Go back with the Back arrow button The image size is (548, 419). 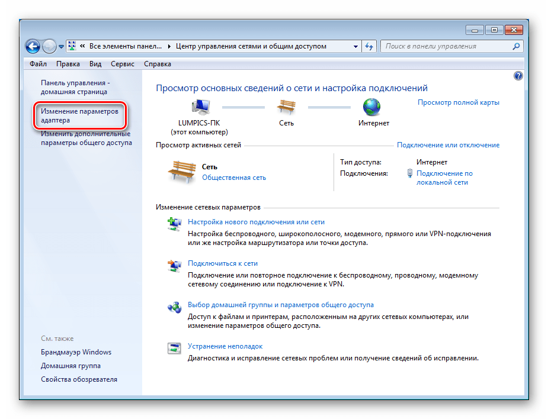33,46
